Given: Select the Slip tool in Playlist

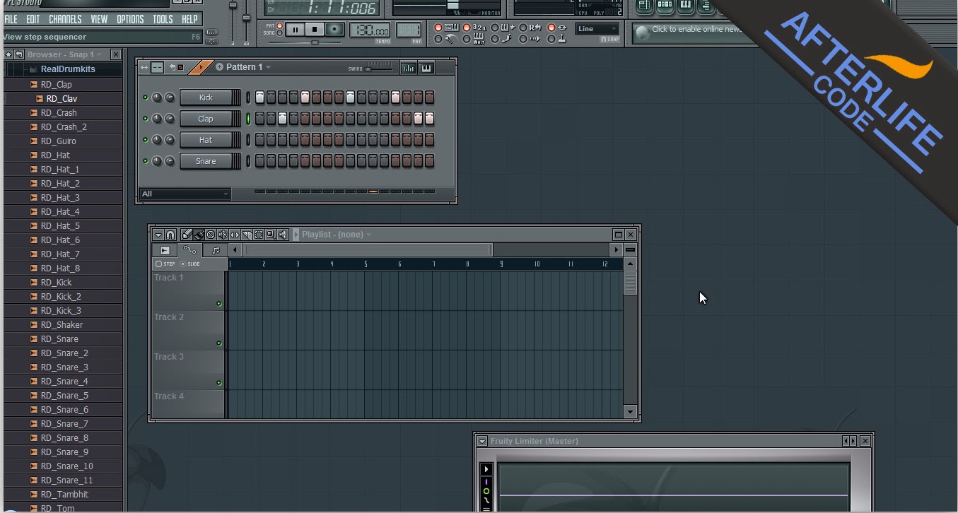Looking at the screenshot, I should [x=235, y=235].
